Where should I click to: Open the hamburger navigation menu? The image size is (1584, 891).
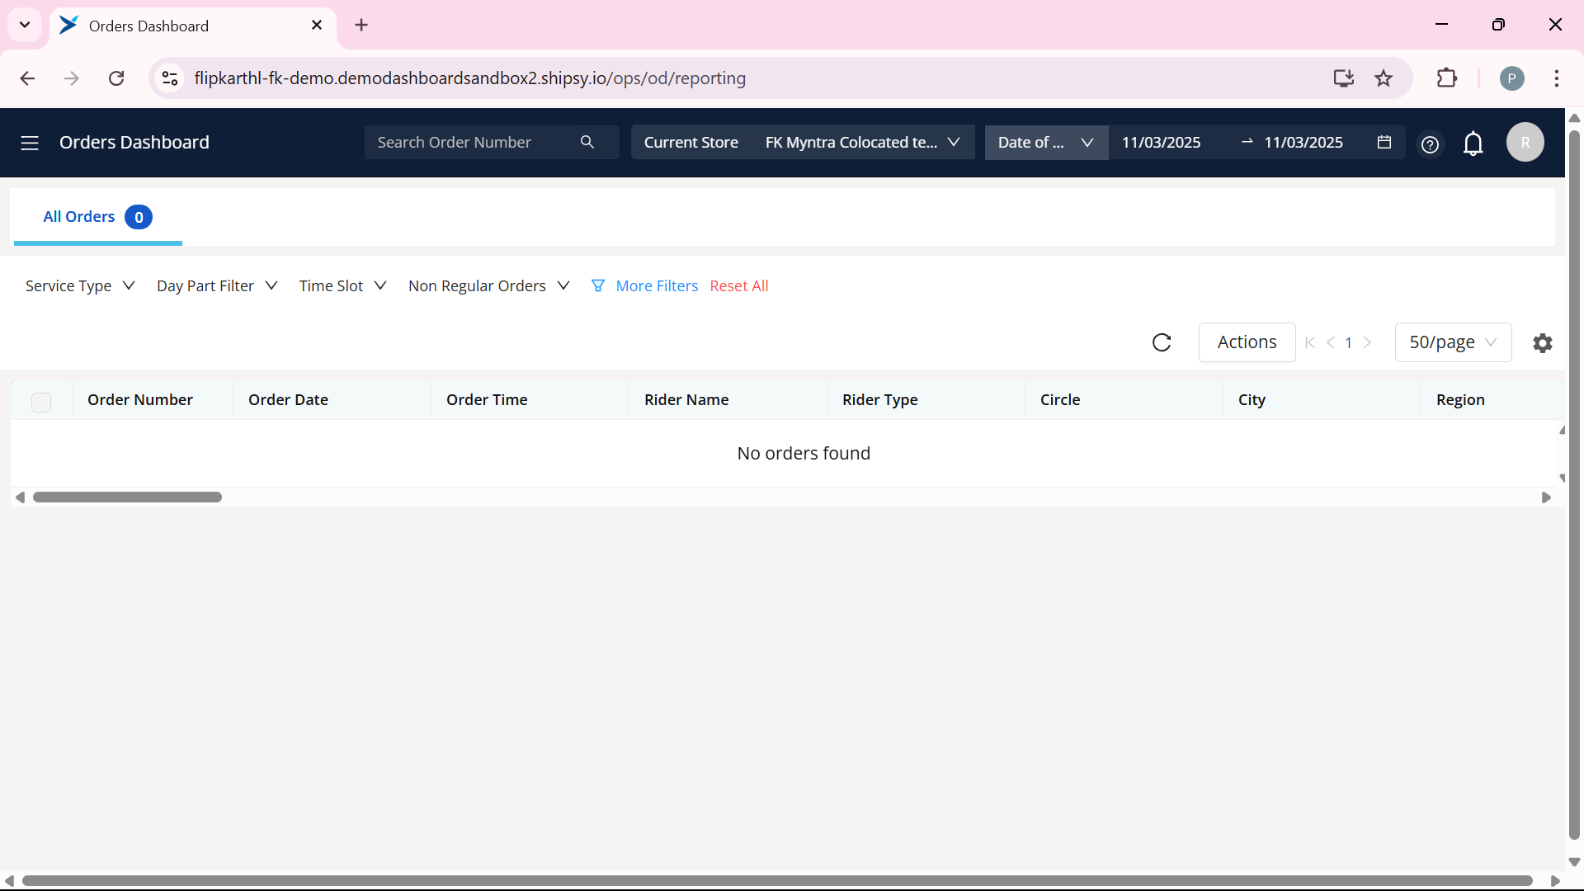click(x=30, y=143)
